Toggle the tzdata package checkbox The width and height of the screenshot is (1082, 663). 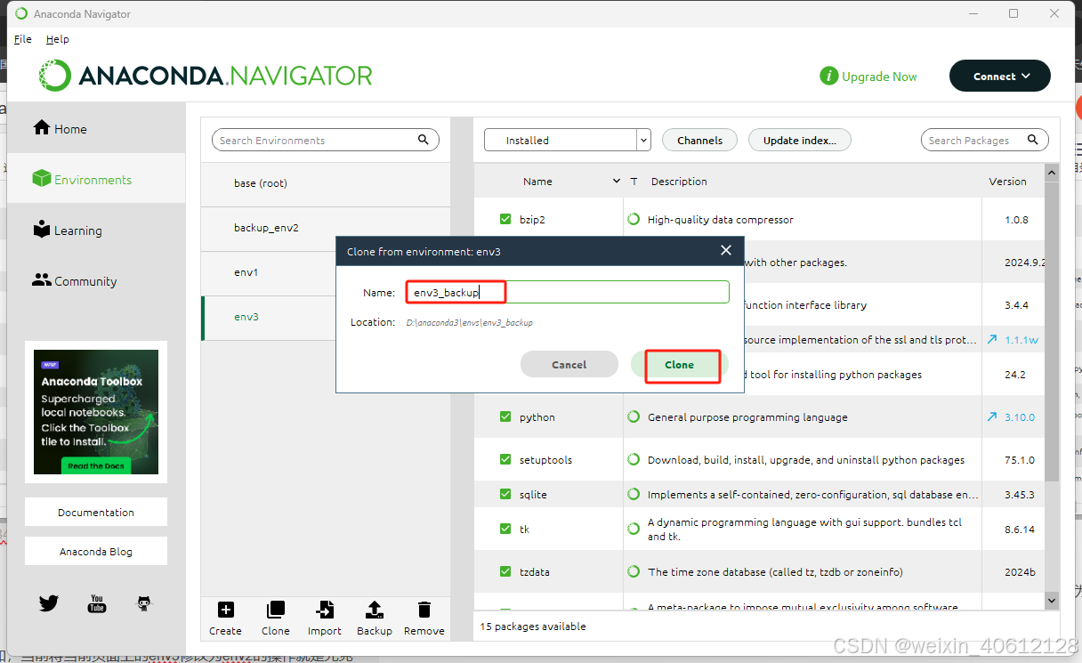(505, 571)
